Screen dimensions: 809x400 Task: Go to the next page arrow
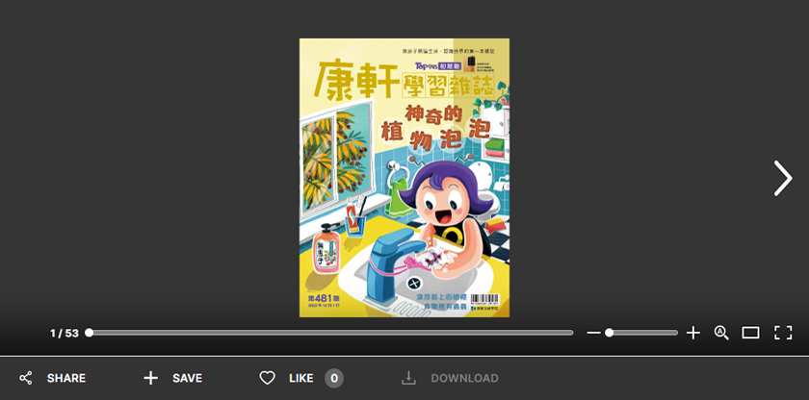(783, 178)
